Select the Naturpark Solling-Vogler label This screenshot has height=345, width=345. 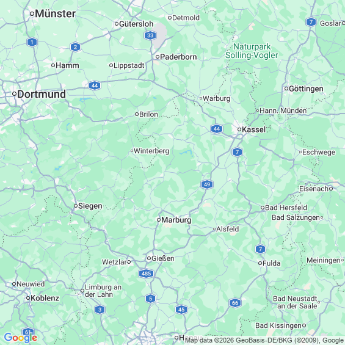(252, 51)
